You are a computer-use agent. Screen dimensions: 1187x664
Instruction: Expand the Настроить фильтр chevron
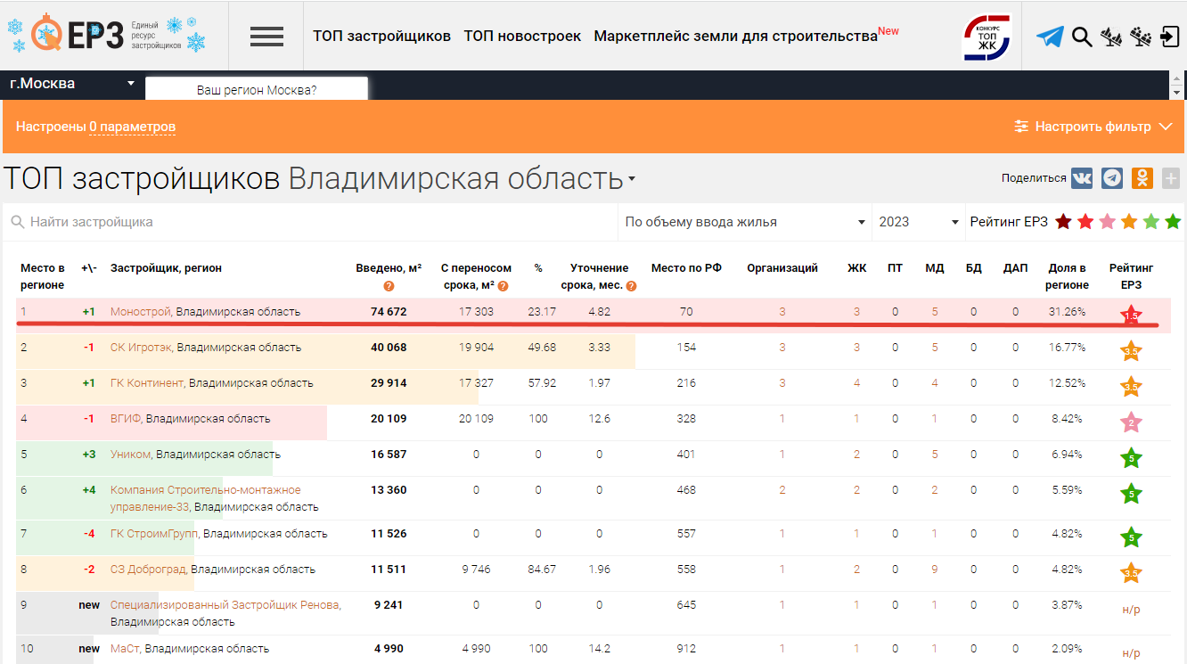1165,127
